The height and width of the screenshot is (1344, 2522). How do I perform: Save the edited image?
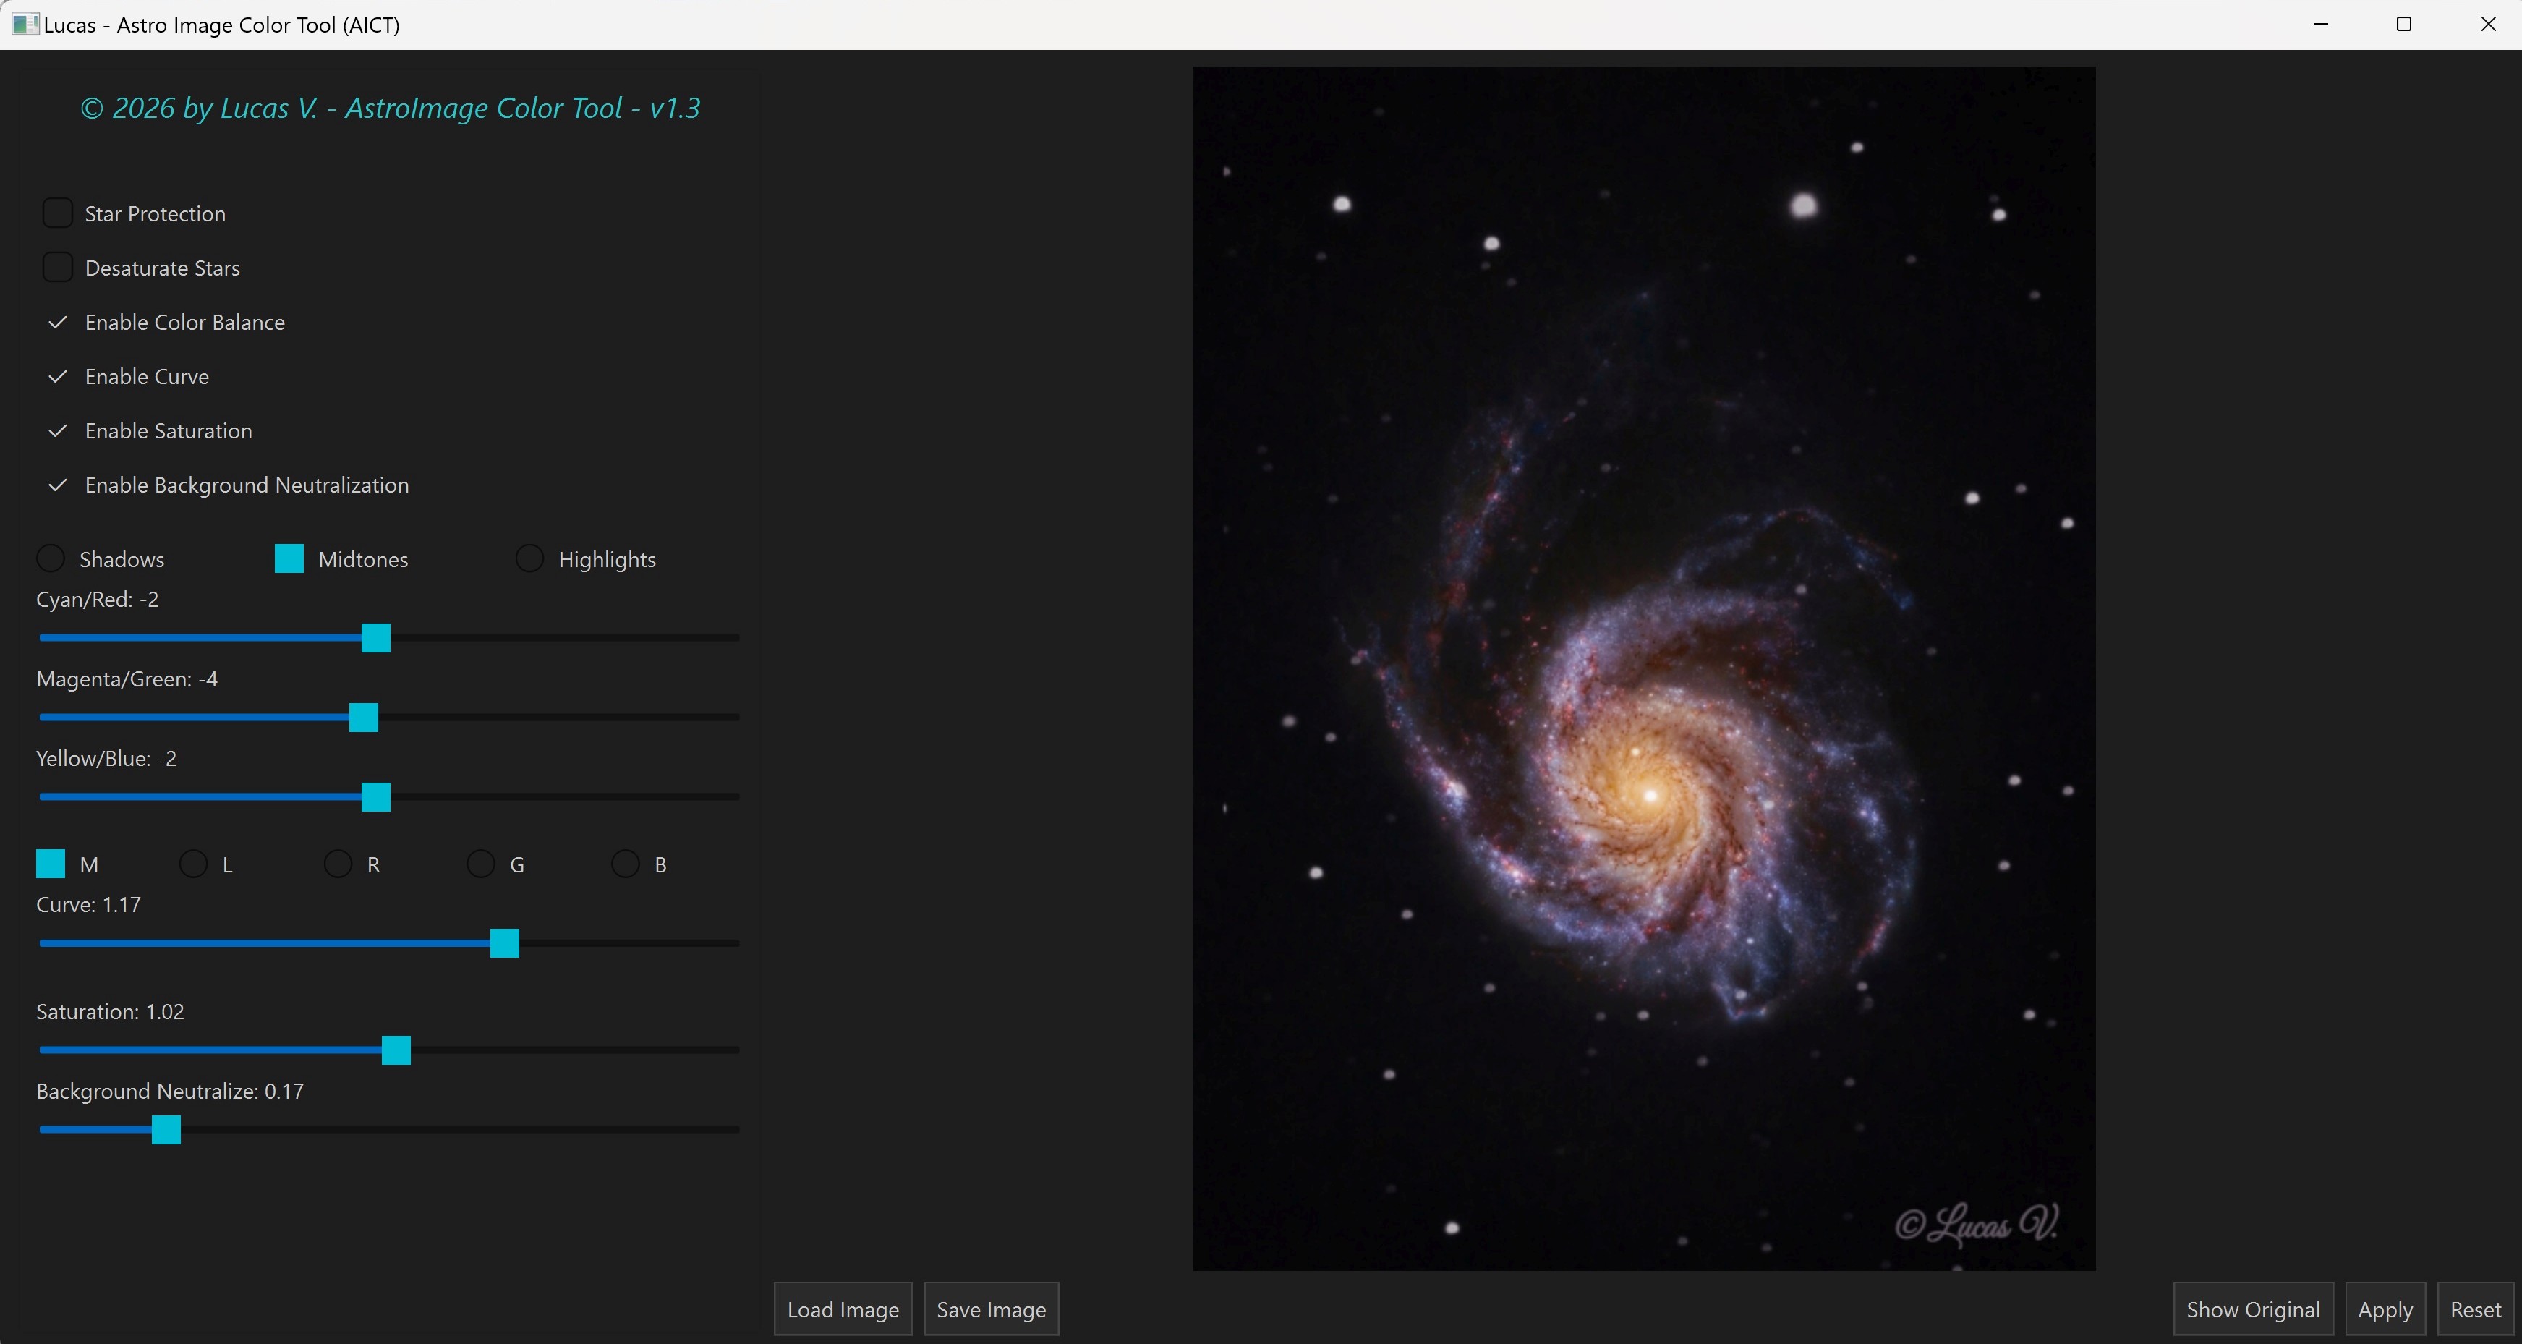pos(991,1310)
